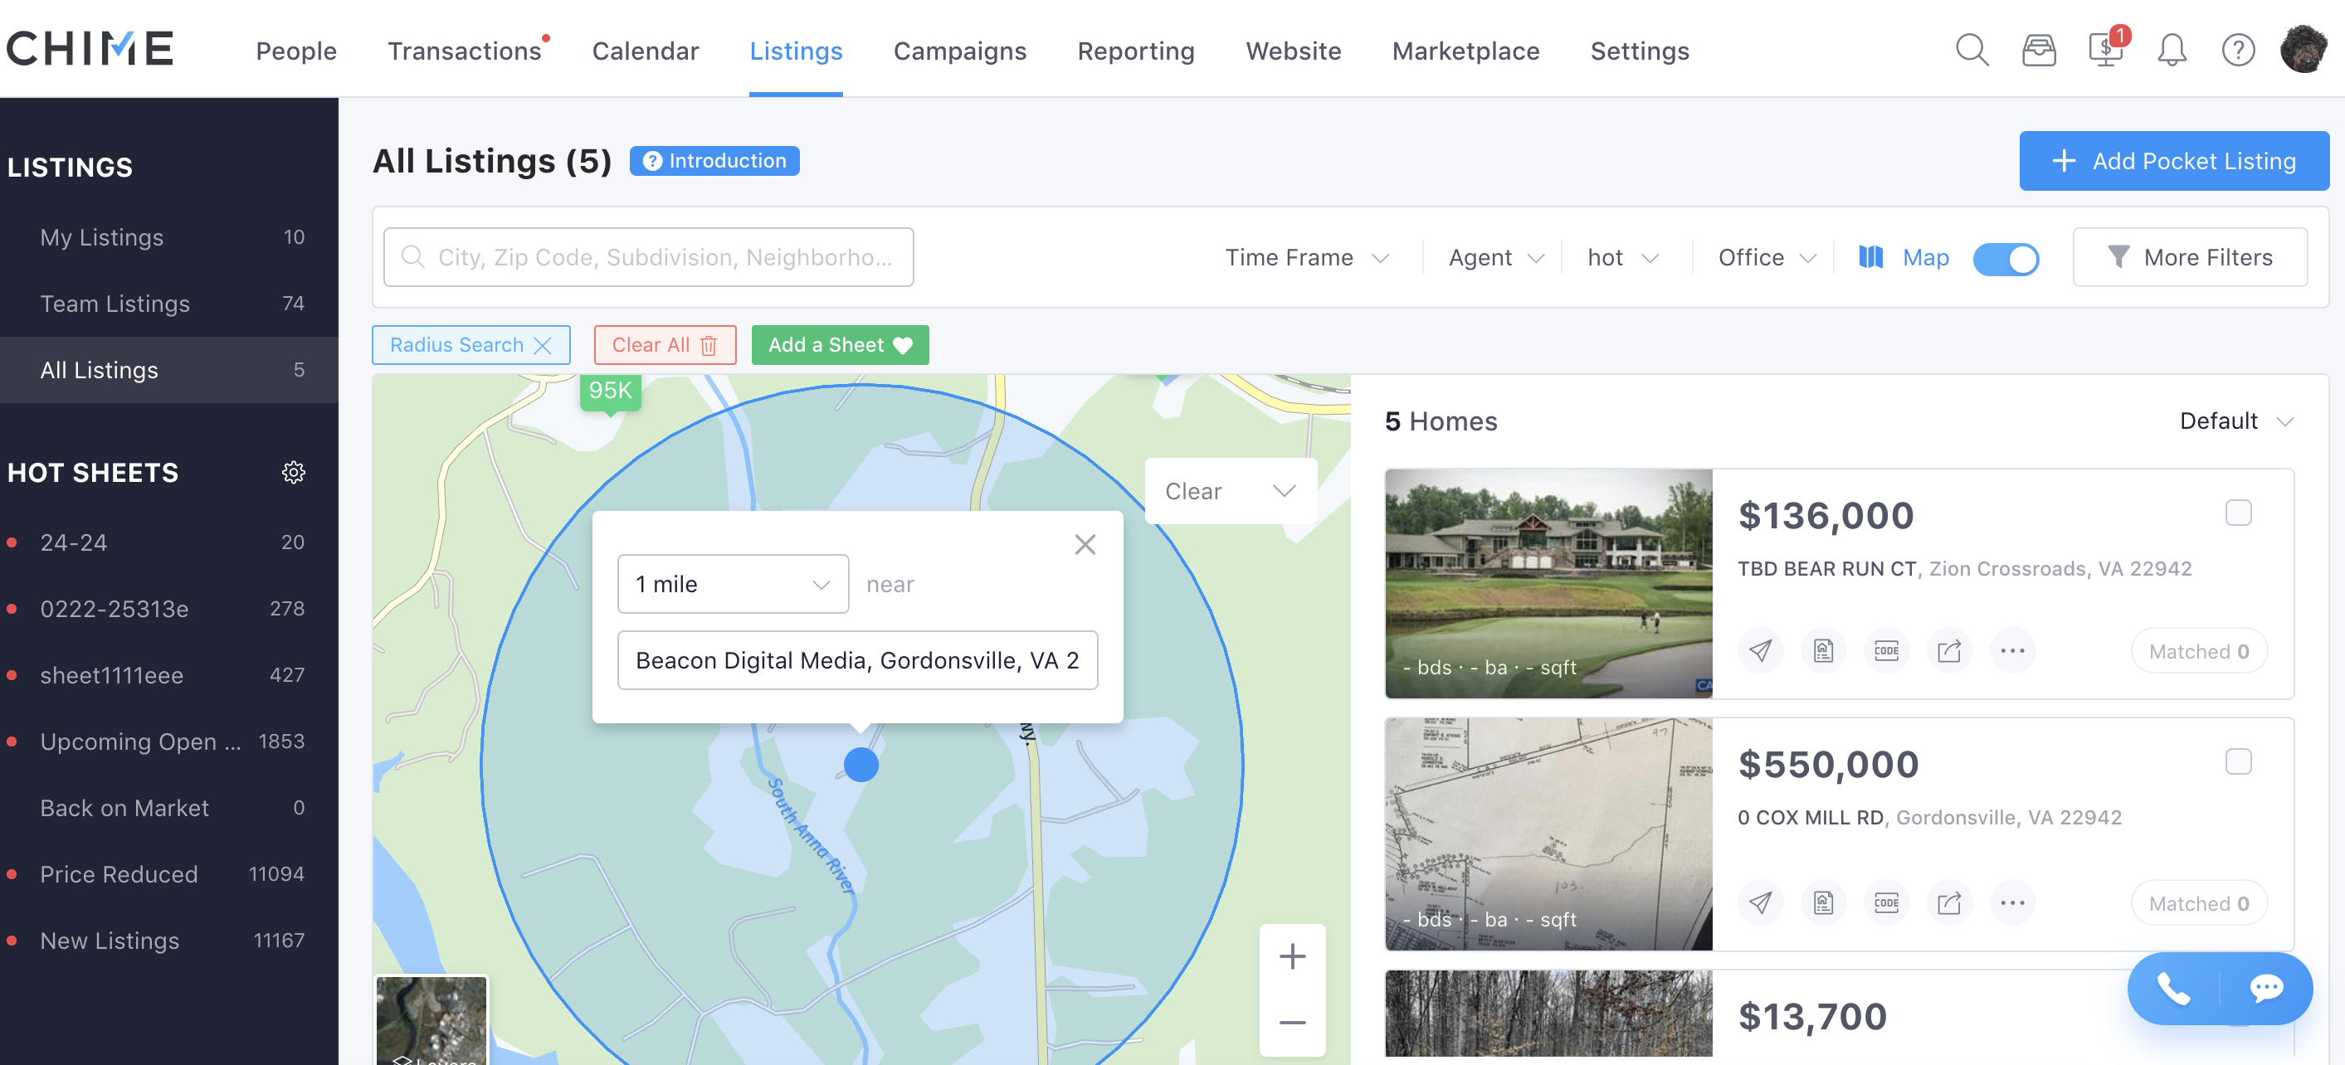The image size is (2345, 1065).
Task: Click the help question mark icon
Action: 2238,50
